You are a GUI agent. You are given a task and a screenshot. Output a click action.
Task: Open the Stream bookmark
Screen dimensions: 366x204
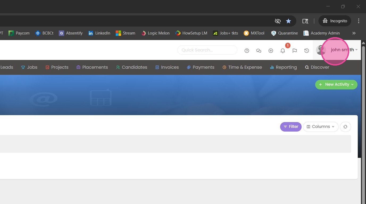[126, 33]
